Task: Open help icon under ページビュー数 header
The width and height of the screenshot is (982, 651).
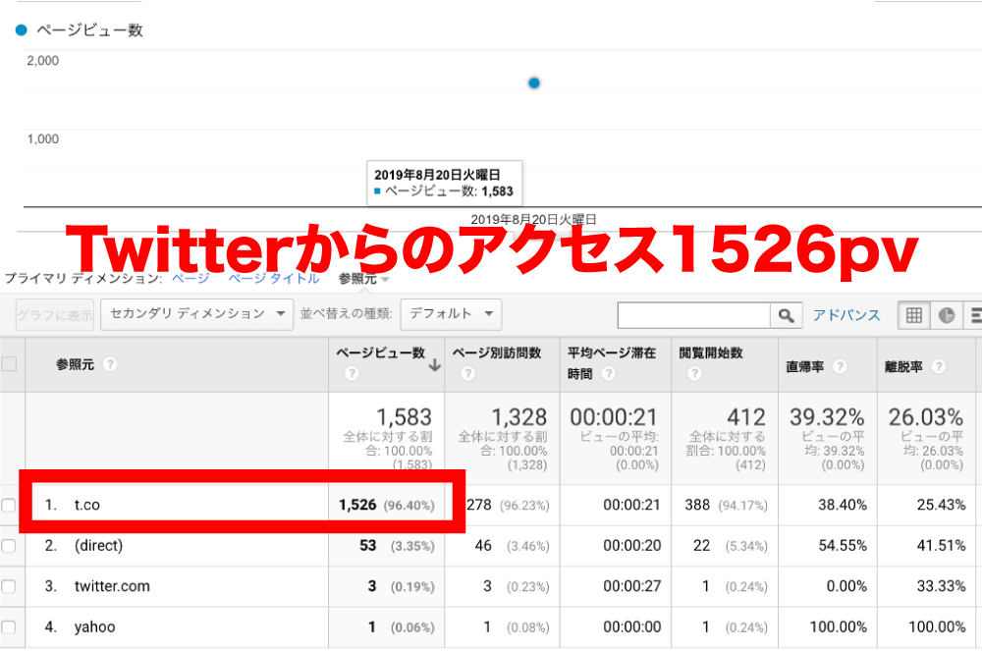Action: coord(352,374)
